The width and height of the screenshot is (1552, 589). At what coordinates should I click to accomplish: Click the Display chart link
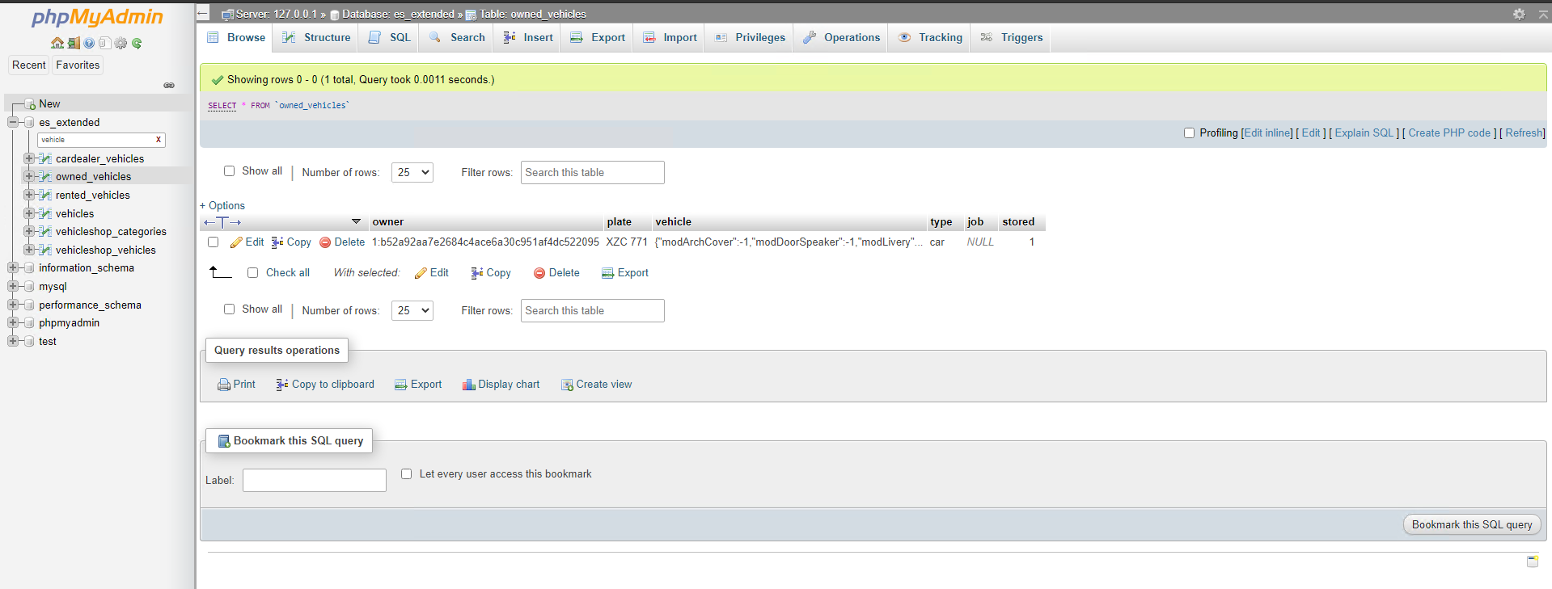[501, 385]
